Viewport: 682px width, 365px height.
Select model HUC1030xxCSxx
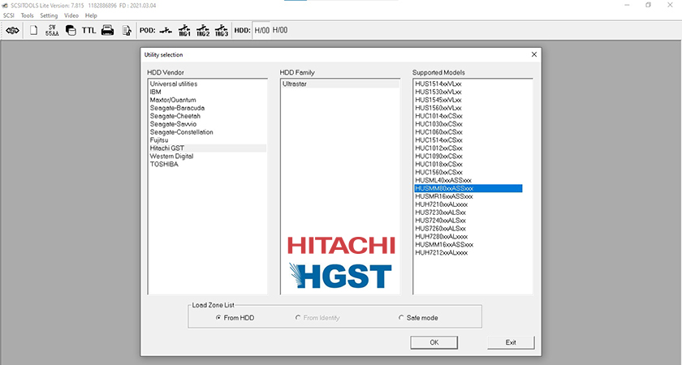tap(468, 124)
